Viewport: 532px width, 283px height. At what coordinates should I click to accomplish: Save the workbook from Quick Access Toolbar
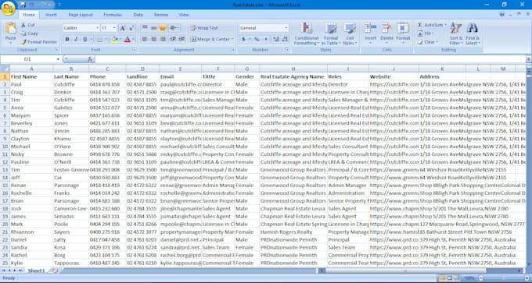click(23, 5)
